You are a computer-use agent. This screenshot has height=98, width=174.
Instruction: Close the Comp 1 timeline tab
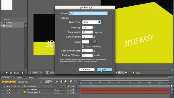(13, 77)
